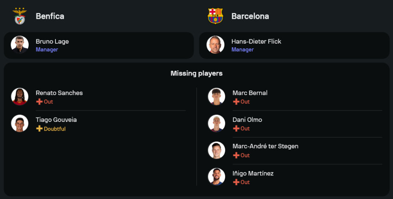This screenshot has height=199, width=393.
Task: Click Renato Sanches' player avatar
Action: pos(20,96)
